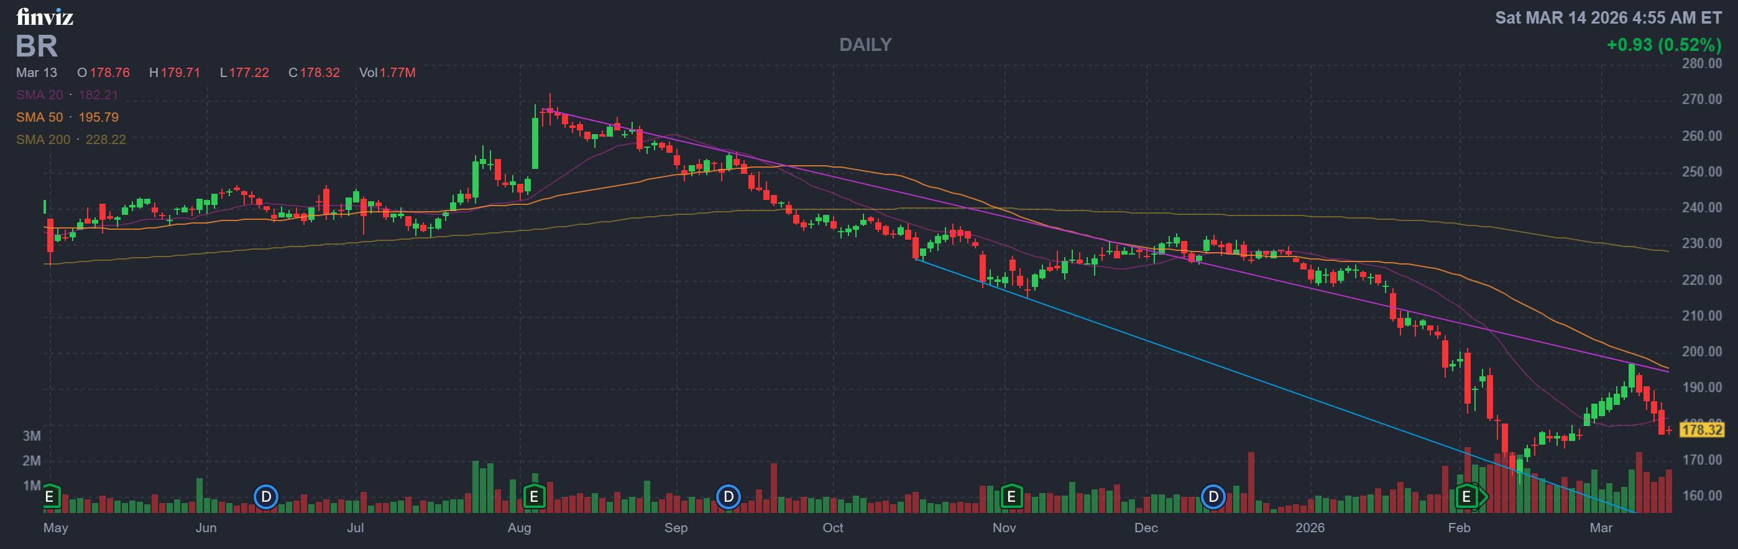
Task: Click the December dividend D marker
Action: tap(1212, 497)
